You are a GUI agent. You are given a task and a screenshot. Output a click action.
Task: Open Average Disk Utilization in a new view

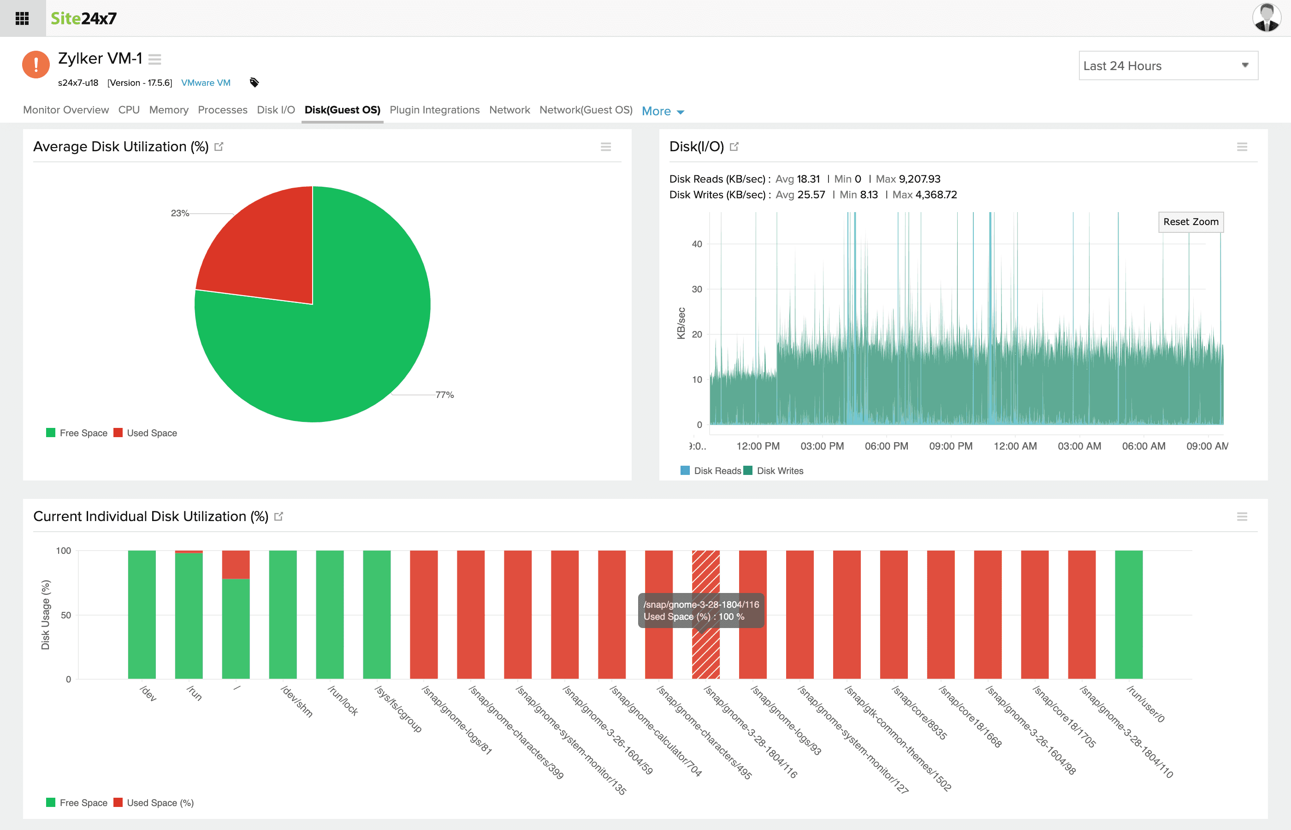219,146
